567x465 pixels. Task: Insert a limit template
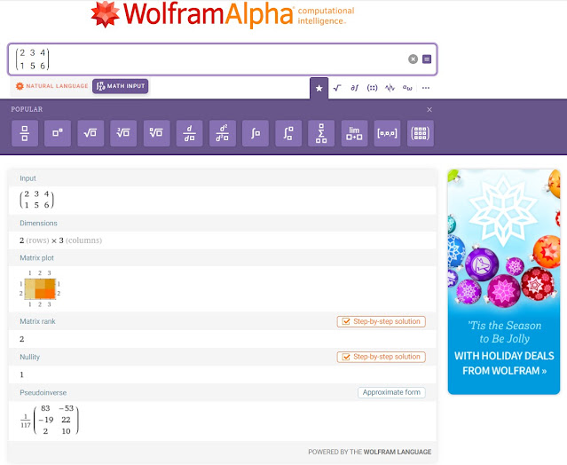354,133
